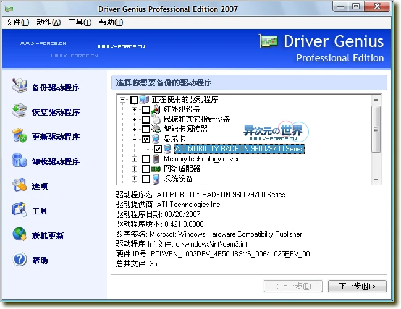This screenshot has height=309, width=401.
Task: Click the 驱动程序版本 8.421.0.0000 text
Action: (160, 224)
